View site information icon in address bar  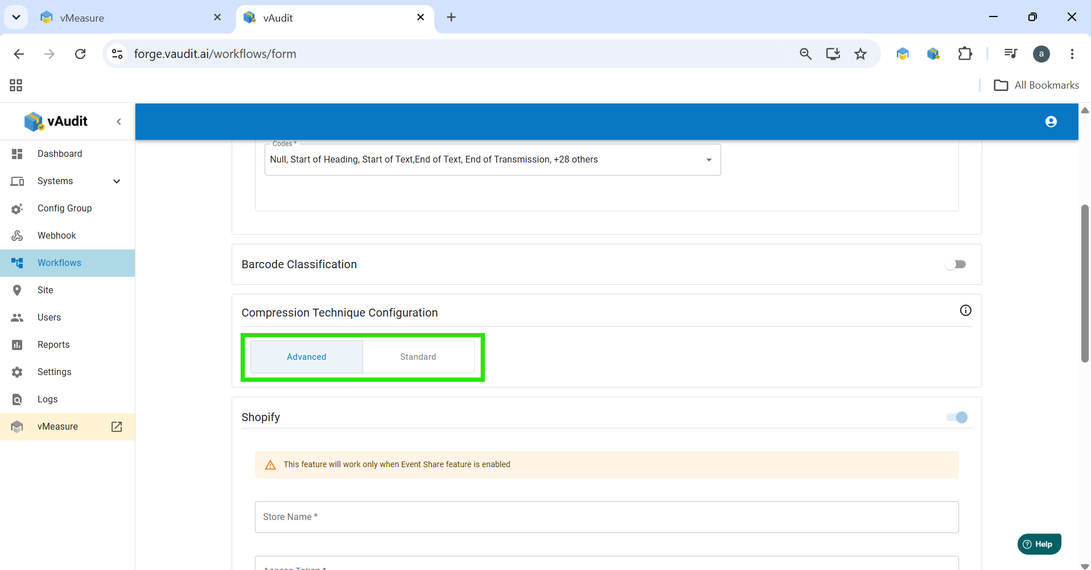pos(117,54)
